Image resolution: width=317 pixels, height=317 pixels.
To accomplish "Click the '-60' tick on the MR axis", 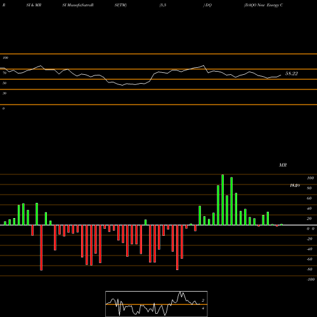I will 309,259.
